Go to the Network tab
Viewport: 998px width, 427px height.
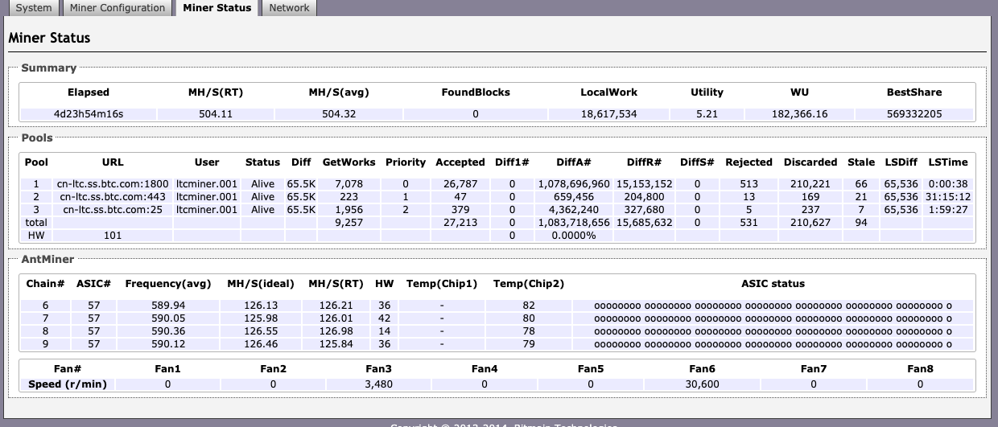point(289,8)
